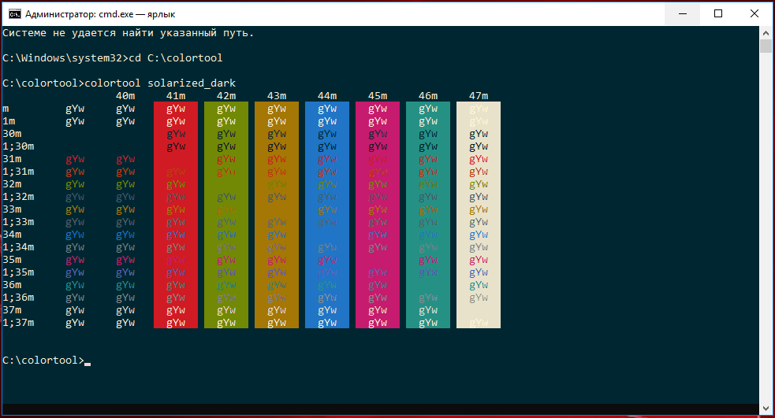Click the "45m" column header
The image size is (775, 418).
(377, 96)
